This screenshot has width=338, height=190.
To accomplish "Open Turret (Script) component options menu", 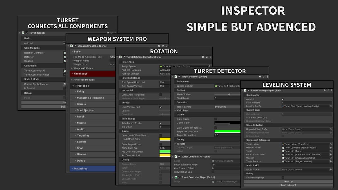I will (x=115, y=33).
